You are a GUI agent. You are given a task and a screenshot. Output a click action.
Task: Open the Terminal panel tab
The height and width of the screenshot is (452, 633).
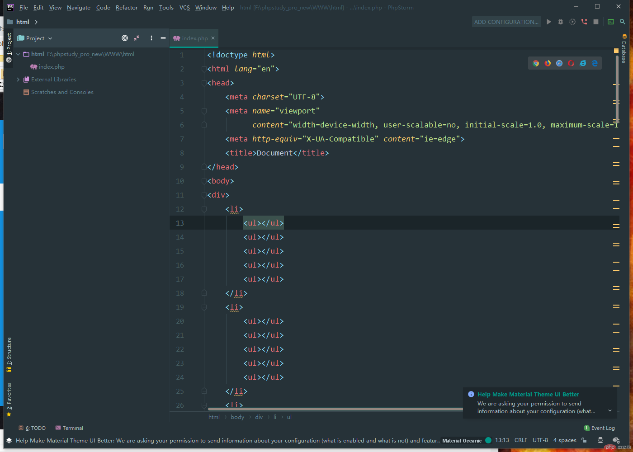tap(69, 428)
